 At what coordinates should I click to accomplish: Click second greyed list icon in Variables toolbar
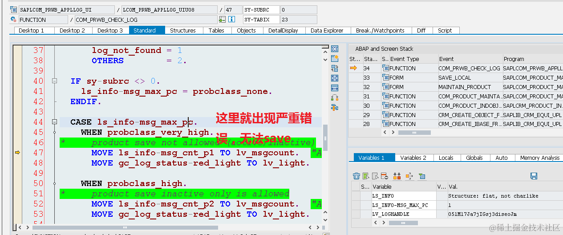click(375, 176)
